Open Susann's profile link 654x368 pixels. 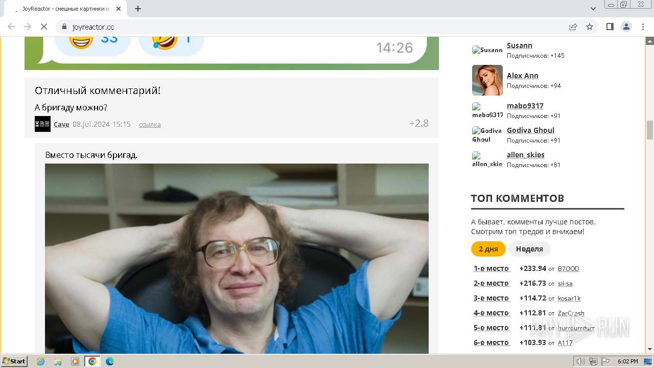point(519,45)
